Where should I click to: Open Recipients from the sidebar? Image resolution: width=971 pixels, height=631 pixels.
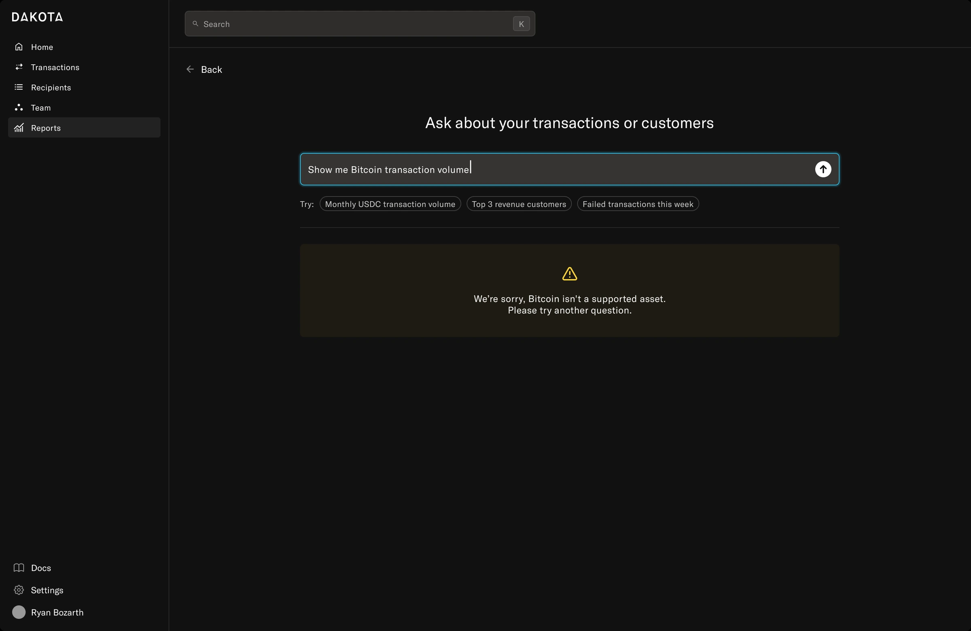[84, 87]
